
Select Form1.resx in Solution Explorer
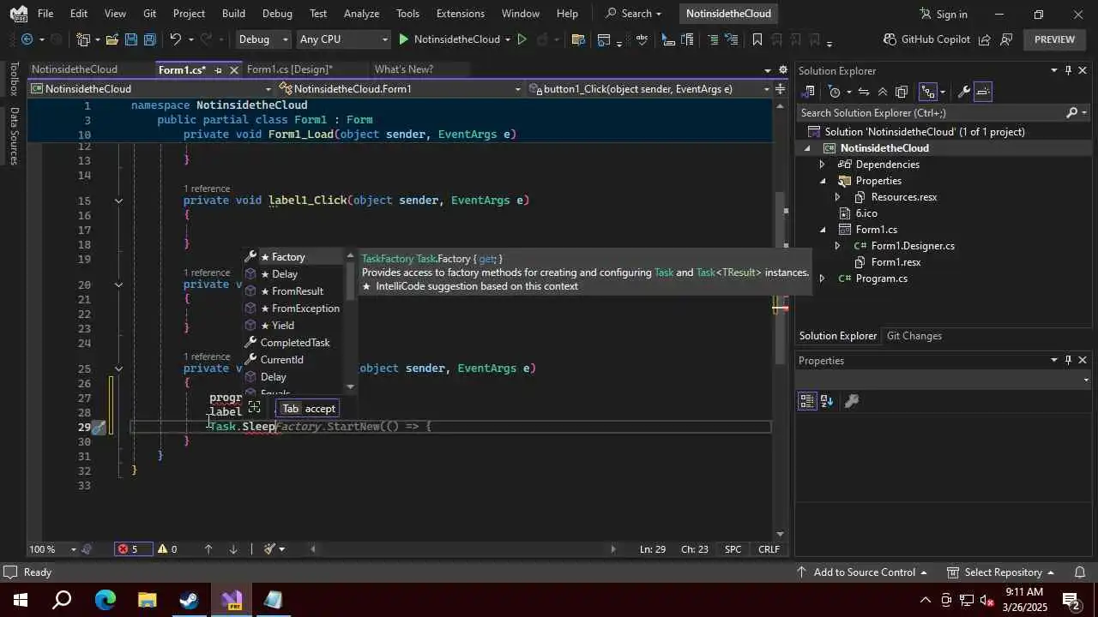[896, 262]
